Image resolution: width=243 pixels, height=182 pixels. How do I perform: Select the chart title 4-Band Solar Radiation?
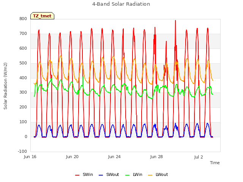121,4
